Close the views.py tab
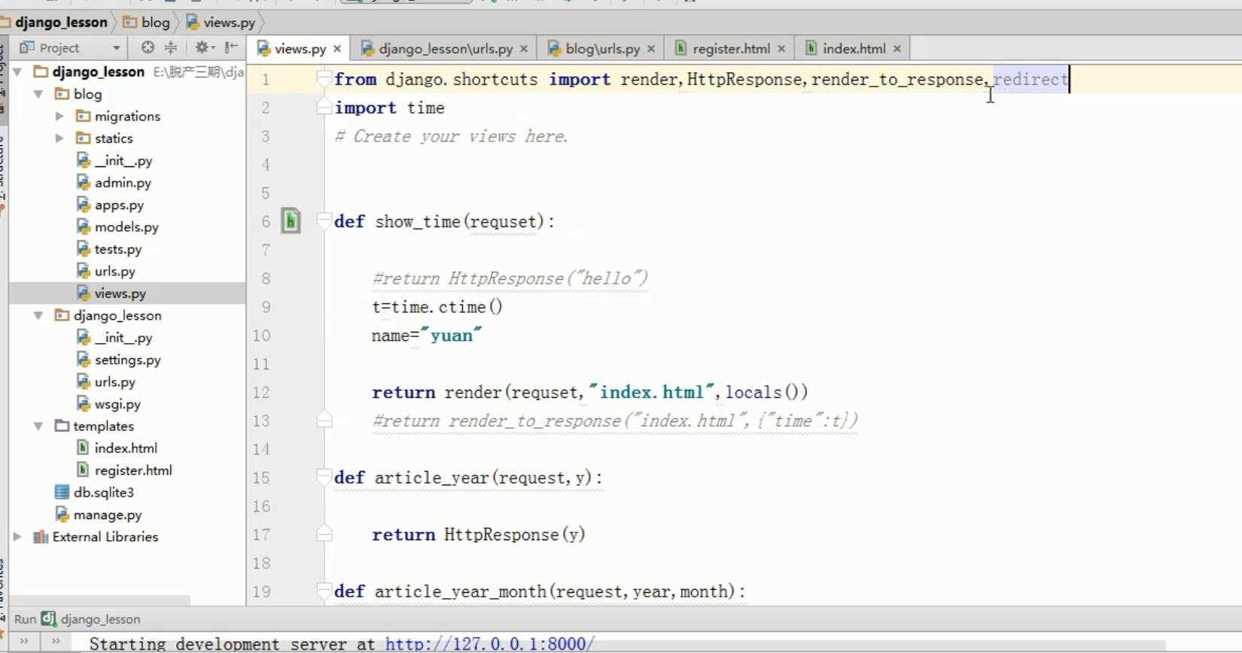 pyautogui.click(x=337, y=49)
